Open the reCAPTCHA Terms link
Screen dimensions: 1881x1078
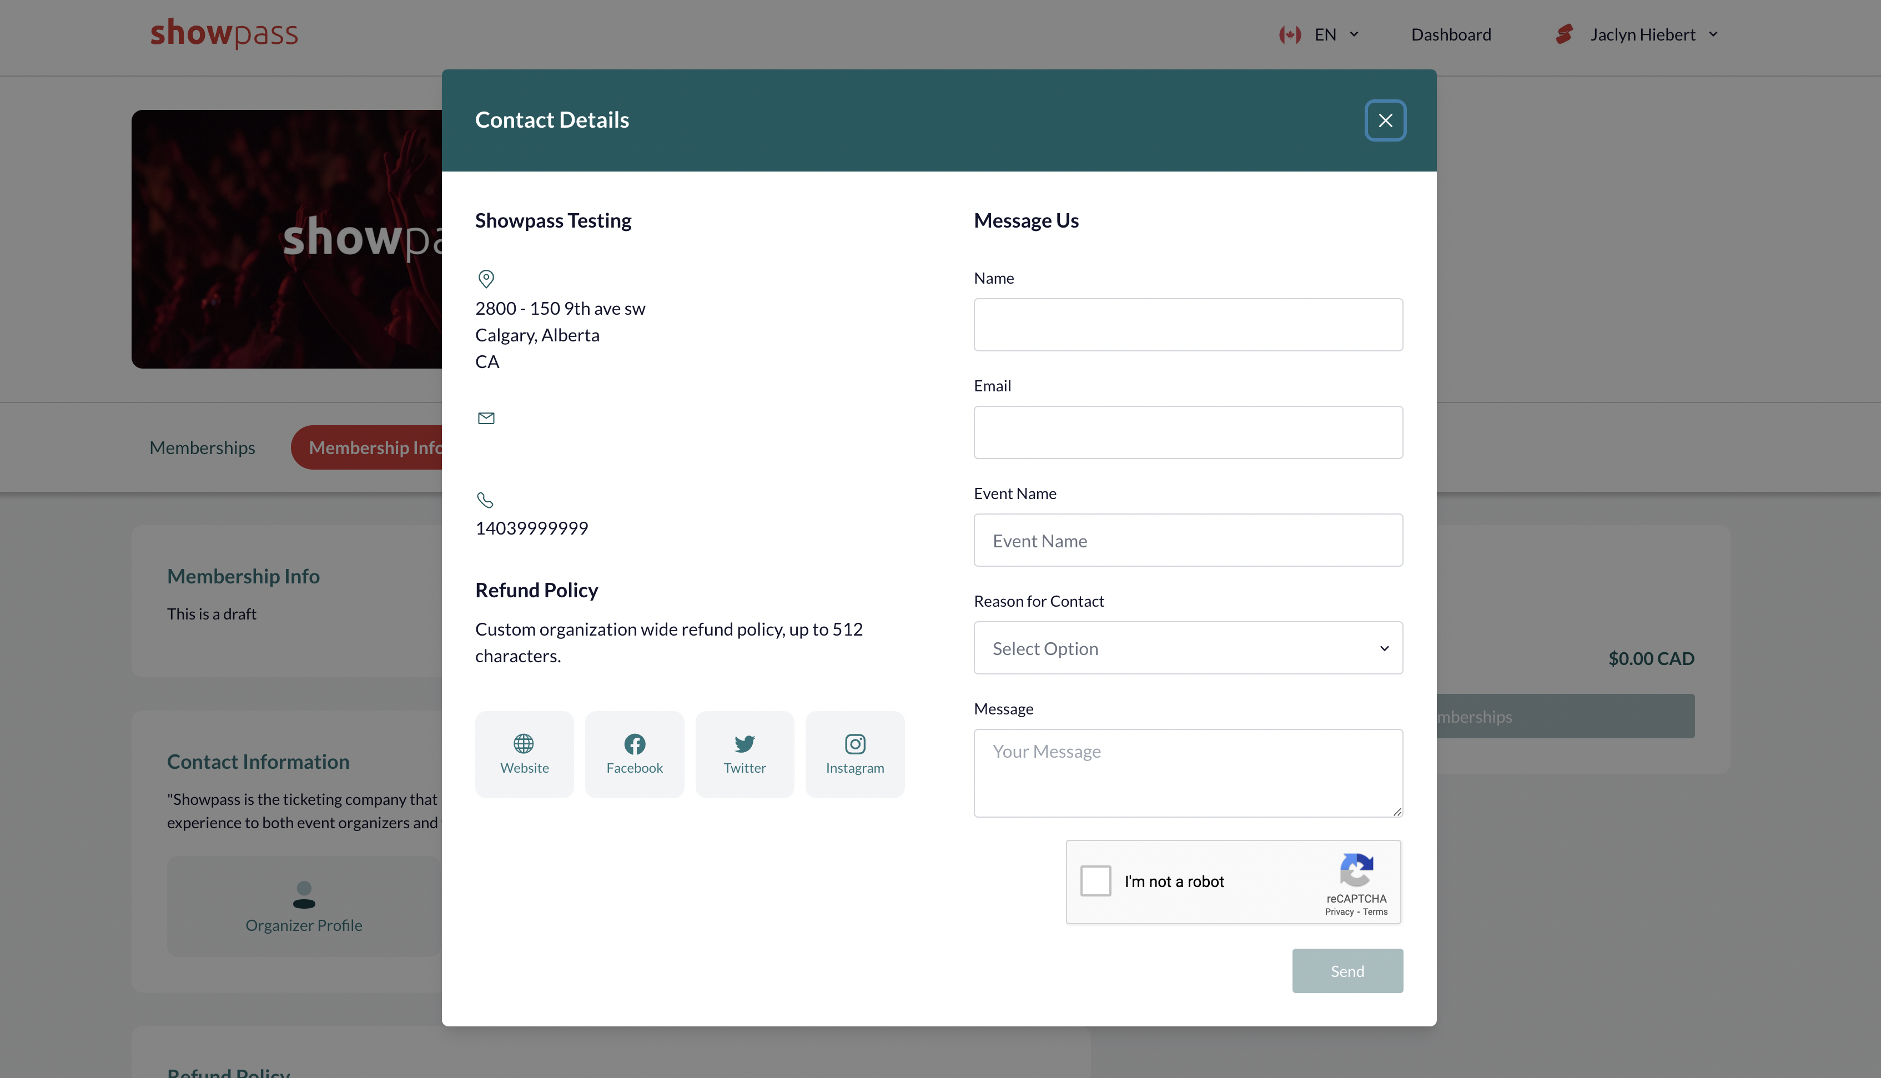pyautogui.click(x=1375, y=911)
